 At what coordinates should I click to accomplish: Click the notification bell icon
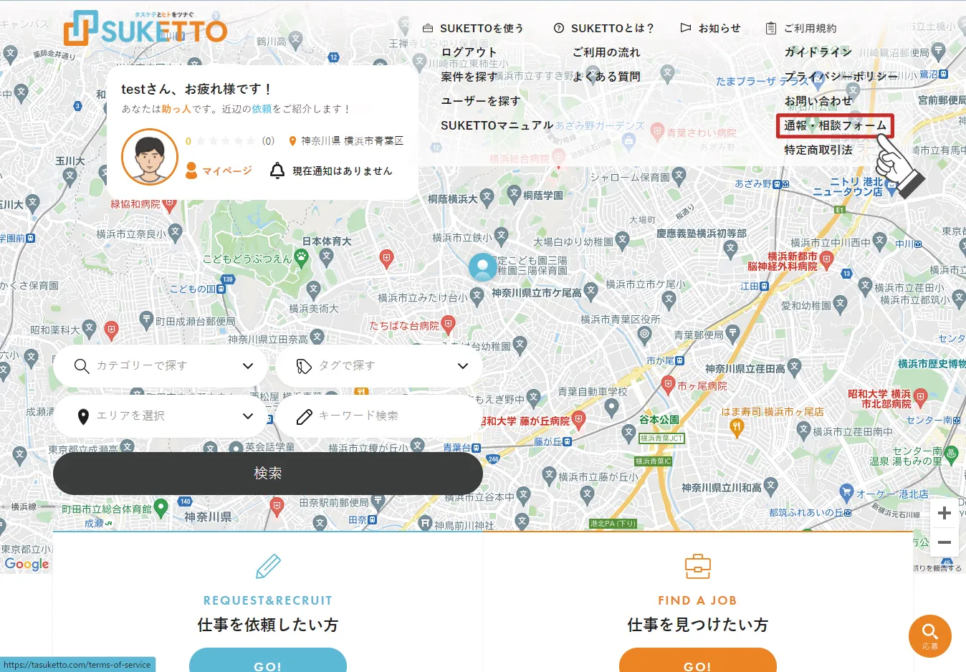(x=277, y=171)
